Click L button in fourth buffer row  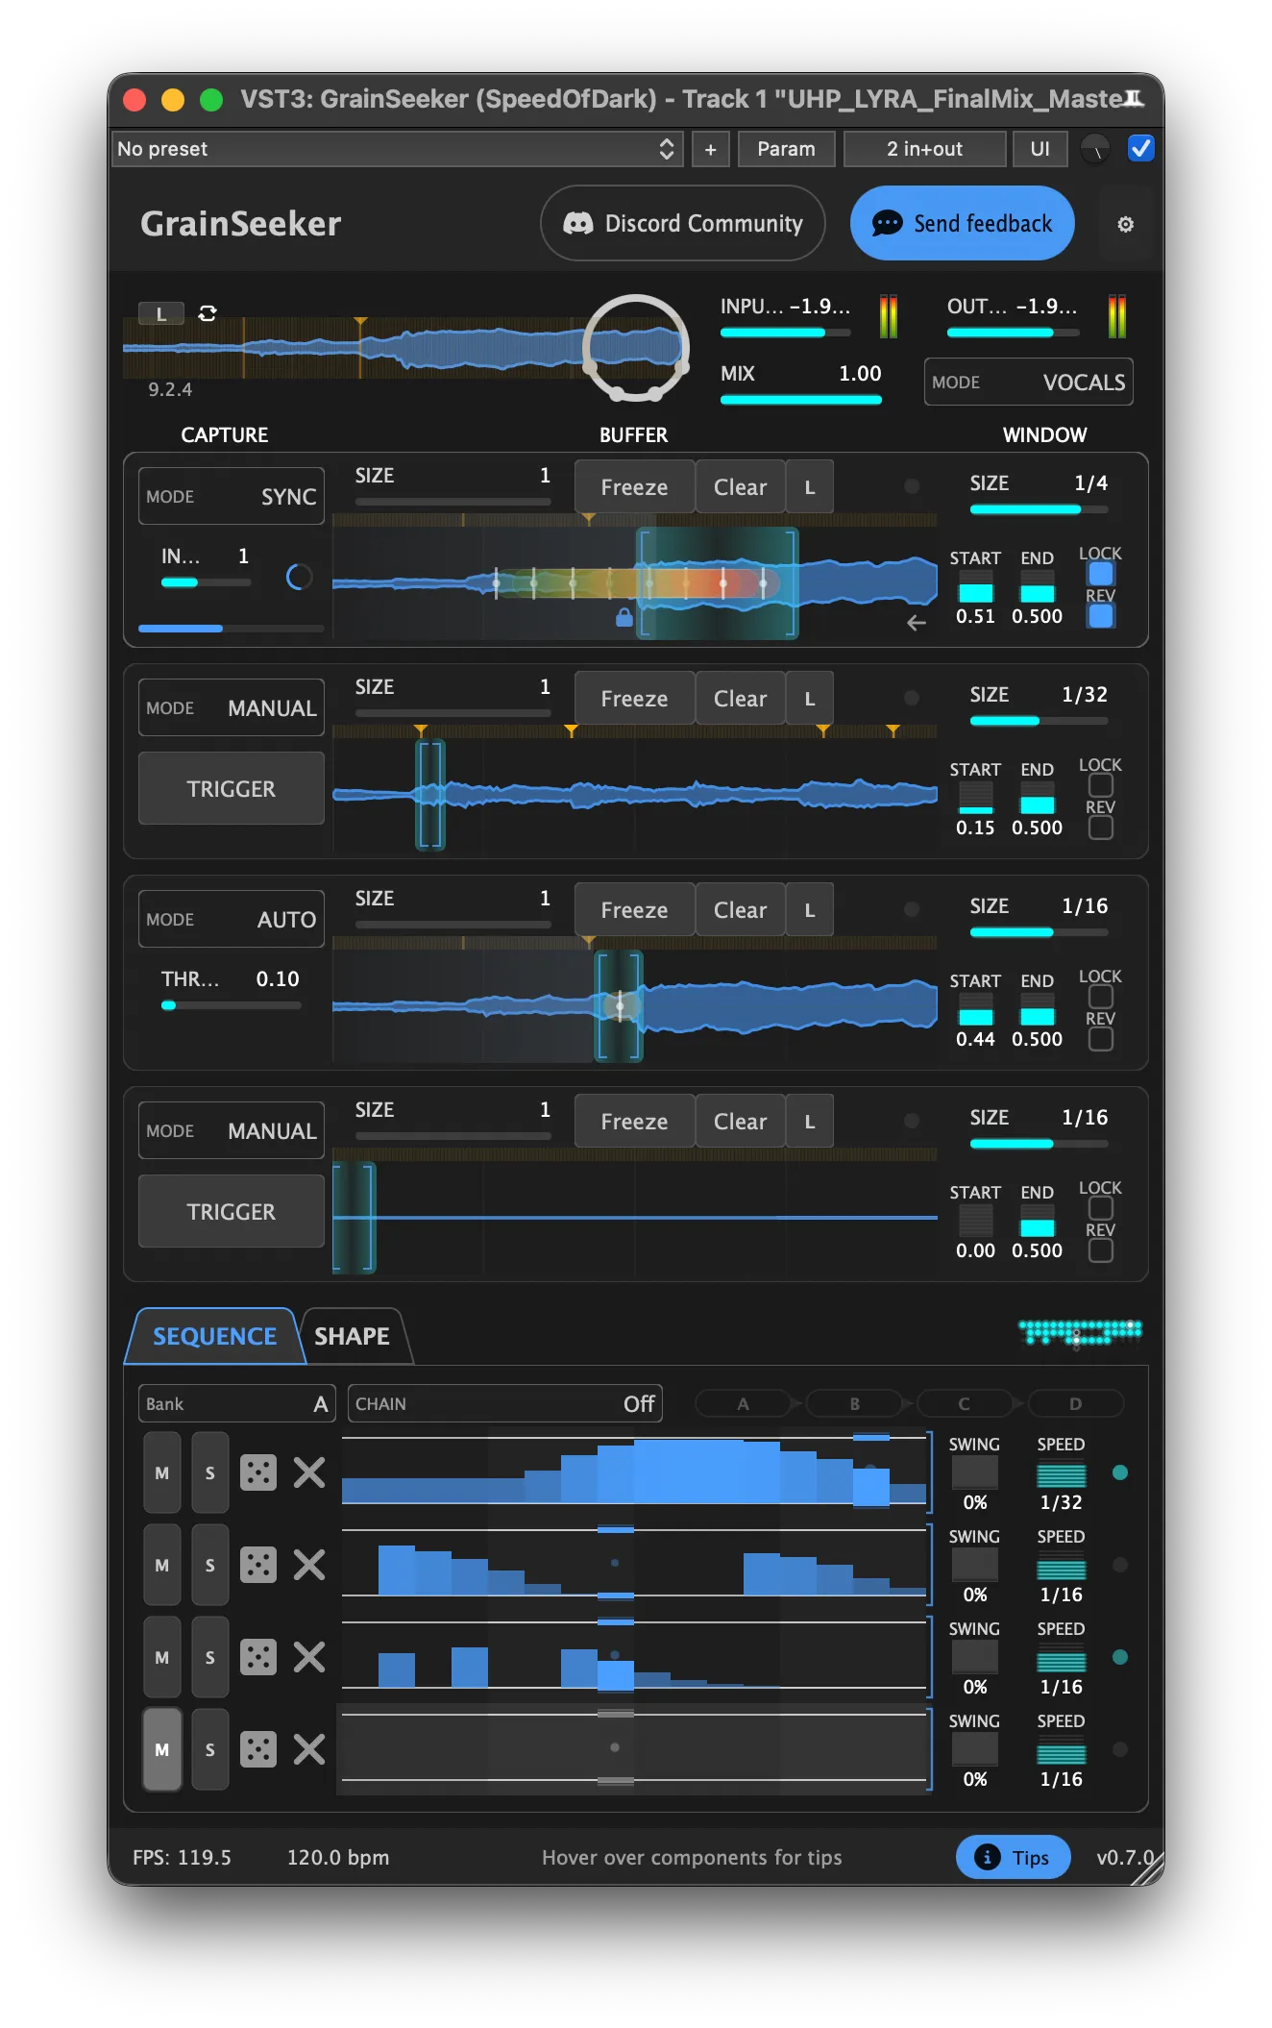pyautogui.click(x=810, y=1122)
